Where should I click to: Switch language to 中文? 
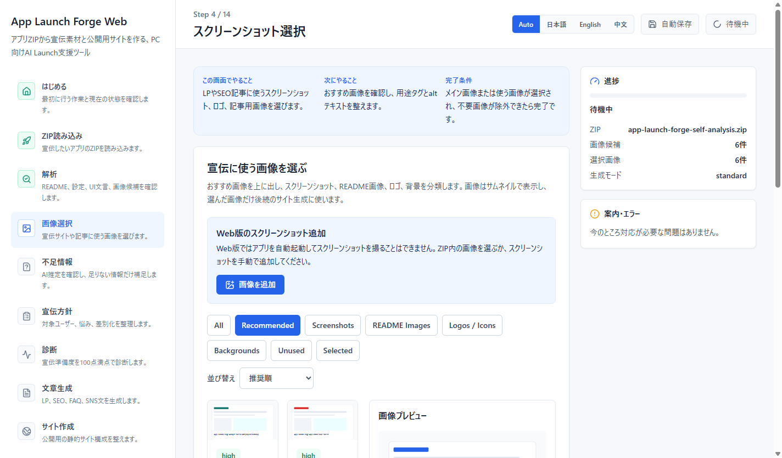(621, 24)
